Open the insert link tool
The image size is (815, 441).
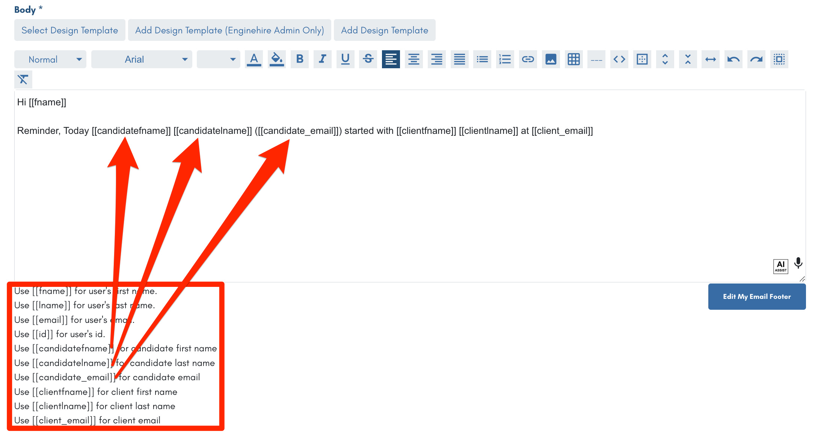528,59
